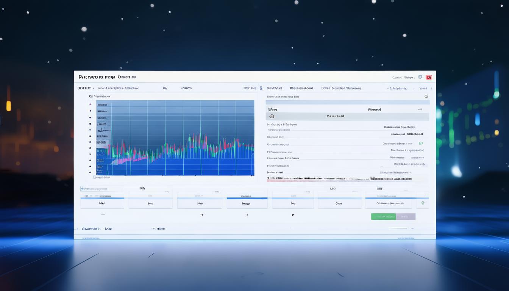Screen dimensions: 509x291
Task: Open the dropdown at far left of chart toolbar
Action: [86, 88]
